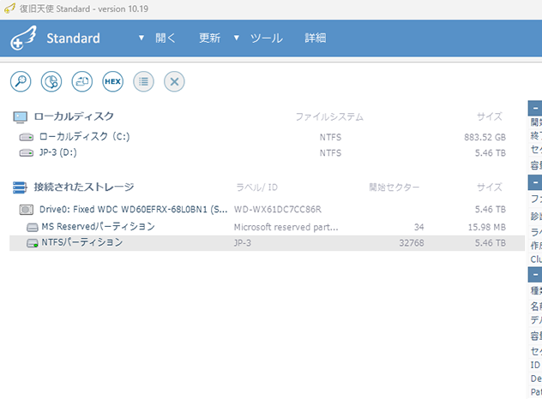Click the 接続されたストレージ stack icon

[x=20, y=188]
